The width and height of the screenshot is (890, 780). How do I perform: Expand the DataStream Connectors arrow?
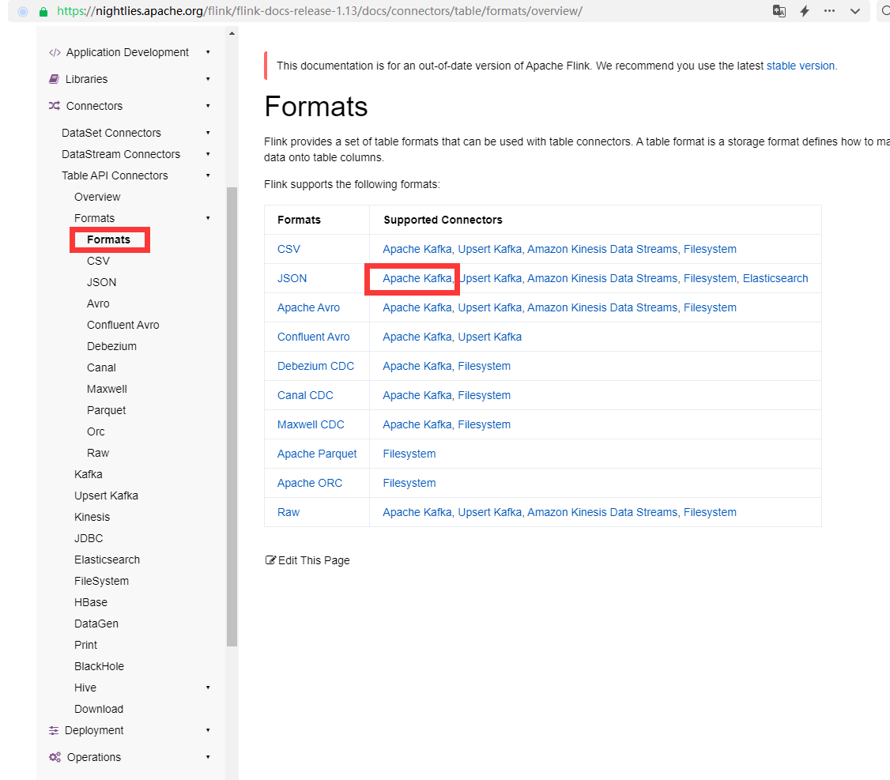click(208, 154)
